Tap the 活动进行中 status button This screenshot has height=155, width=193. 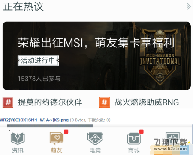[38, 61]
